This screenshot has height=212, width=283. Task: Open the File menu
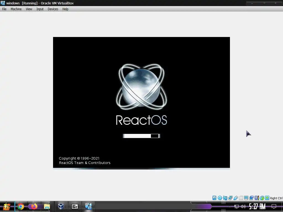point(4,9)
